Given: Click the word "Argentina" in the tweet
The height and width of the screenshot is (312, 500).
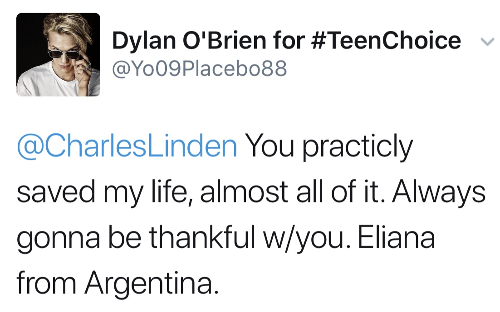Looking at the screenshot, I should 148,283.
